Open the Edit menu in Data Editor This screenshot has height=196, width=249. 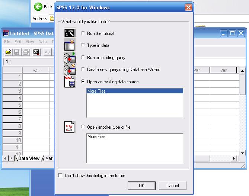[x=18, y=42]
